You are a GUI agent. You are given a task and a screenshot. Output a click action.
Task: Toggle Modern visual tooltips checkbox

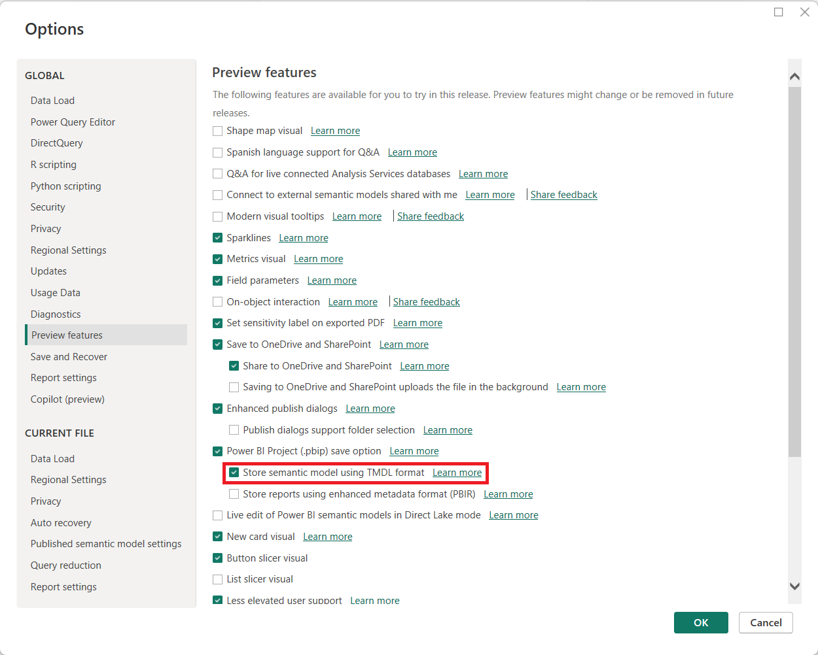point(218,216)
